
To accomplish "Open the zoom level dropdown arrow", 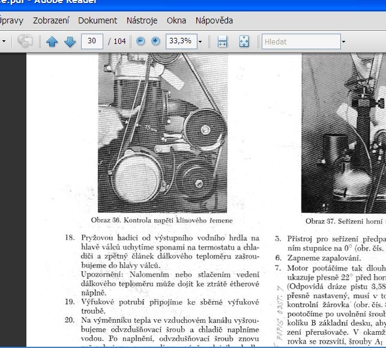I will (x=200, y=41).
